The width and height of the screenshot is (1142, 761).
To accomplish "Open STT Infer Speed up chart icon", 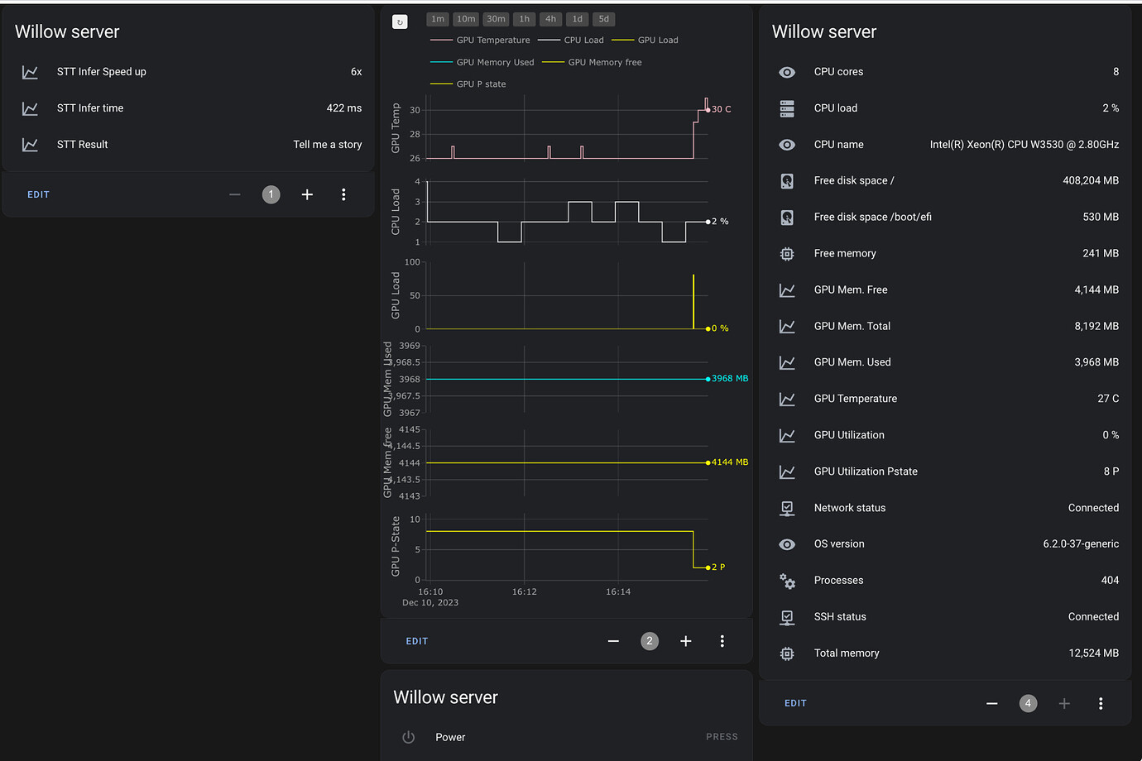I will tap(30, 72).
